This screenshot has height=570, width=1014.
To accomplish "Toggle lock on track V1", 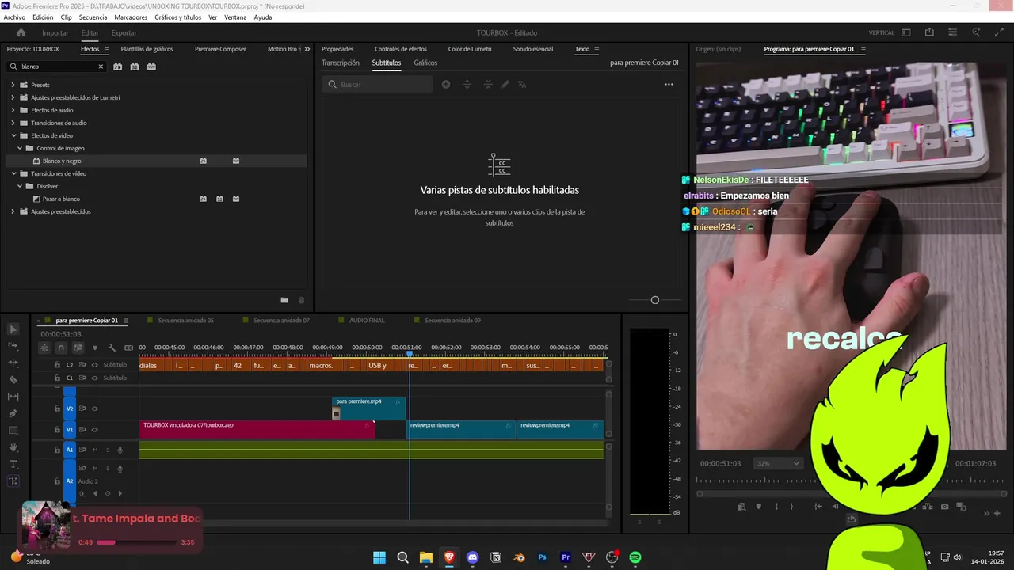I will (57, 430).
